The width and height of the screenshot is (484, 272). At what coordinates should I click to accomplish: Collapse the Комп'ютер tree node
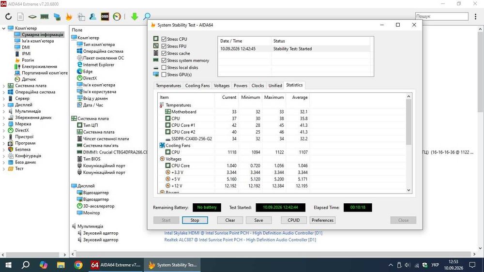pyautogui.click(x=4, y=28)
